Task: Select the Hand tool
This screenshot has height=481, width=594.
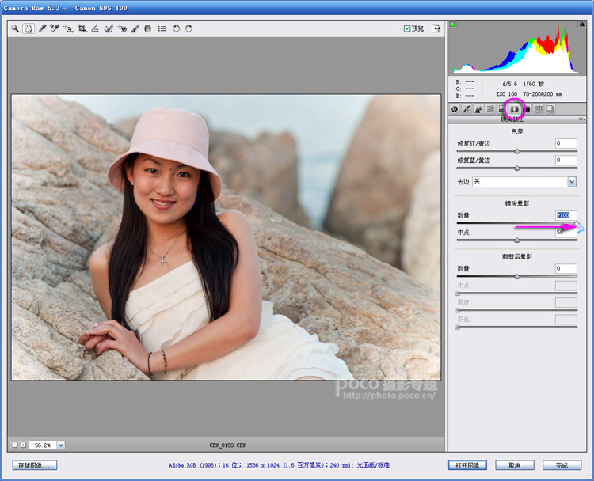Action: 28,28
